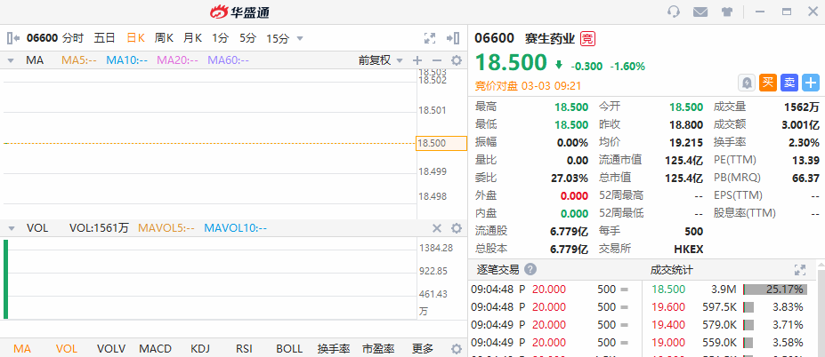Open 逐笔交易 help question icon
Image resolution: width=825 pixels, height=357 pixels.
click(x=530, y=269)
